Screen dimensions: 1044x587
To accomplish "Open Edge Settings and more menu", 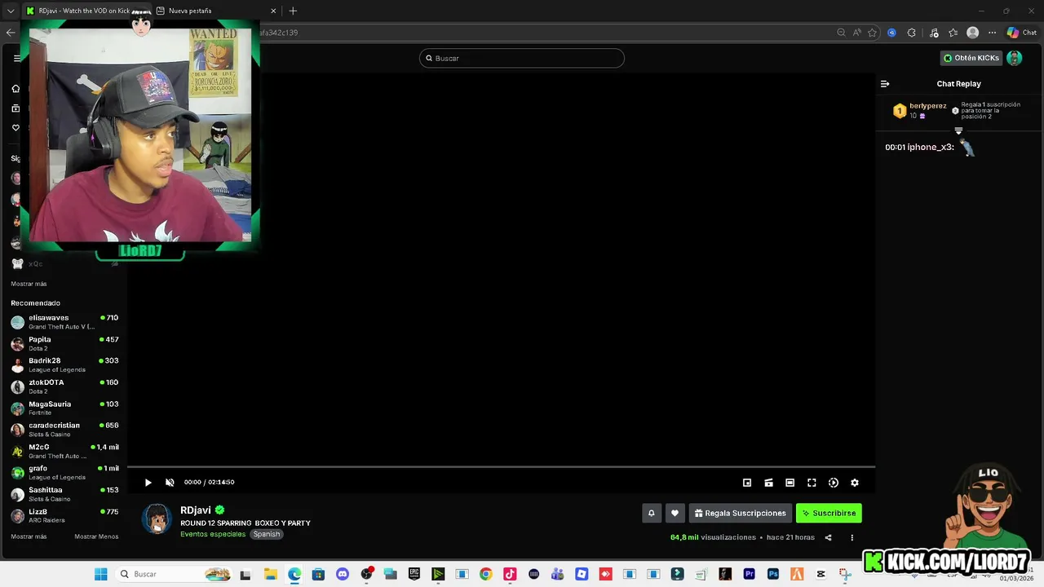I will tap(992, 33).
